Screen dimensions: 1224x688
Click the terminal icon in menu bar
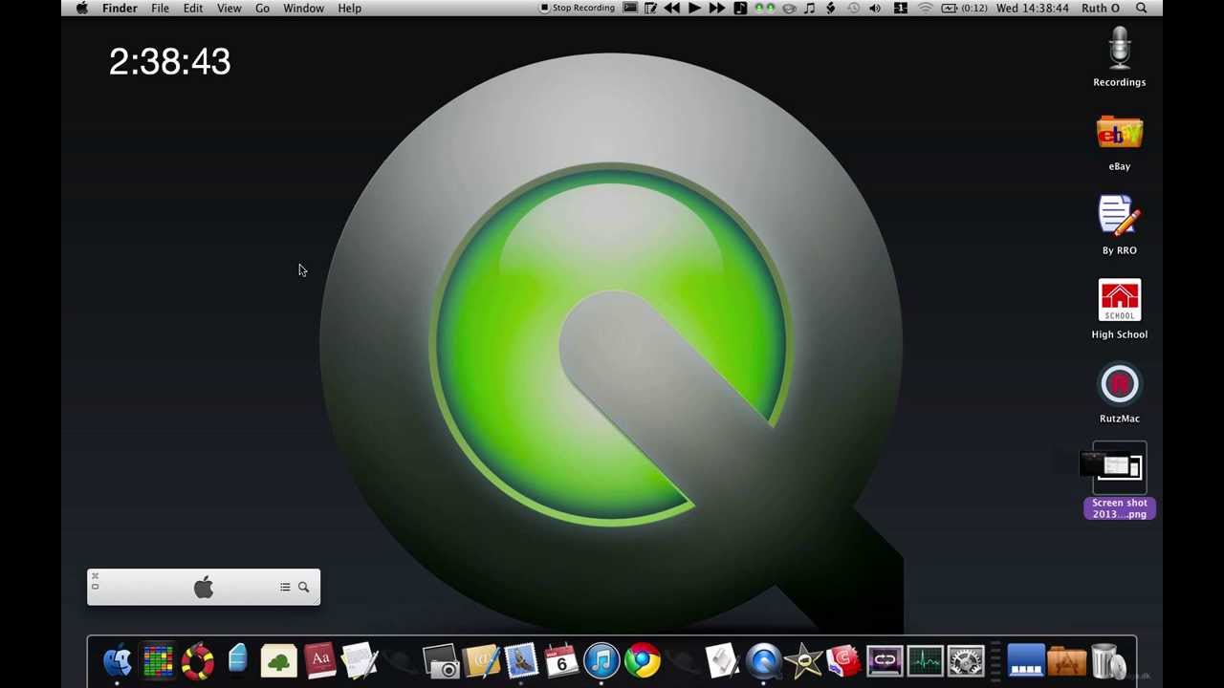[630, 8]
